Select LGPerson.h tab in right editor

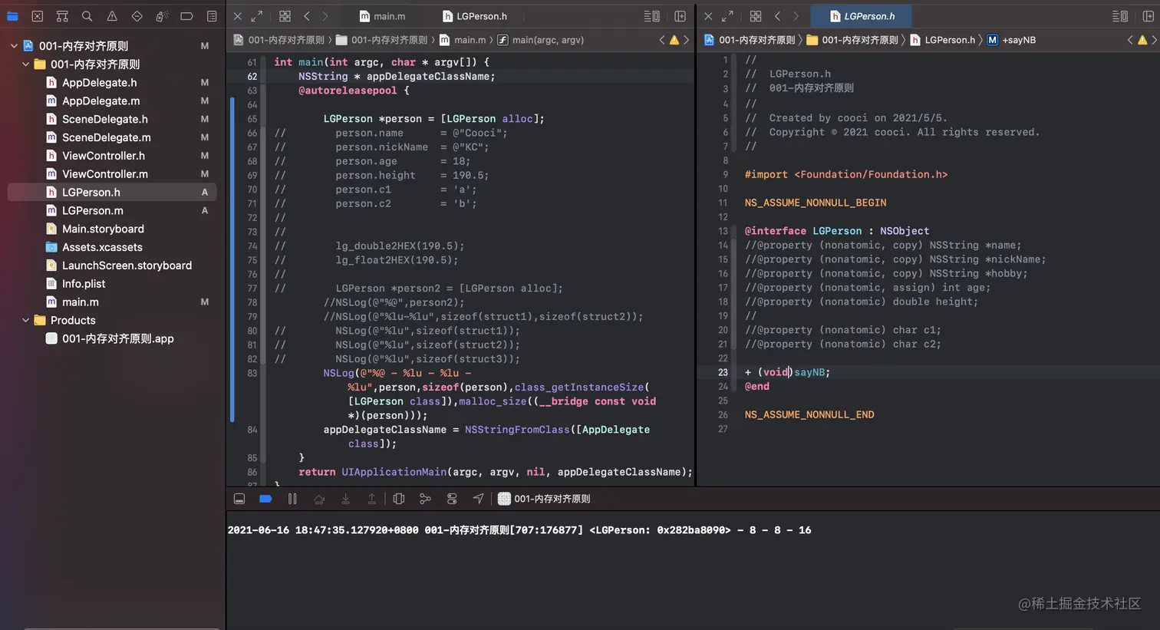click(x=862, y=16)
